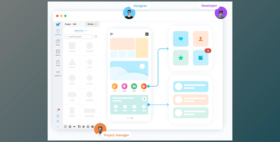
Task: Pick the triangle shape element
Action: pyautogui.click(x=72, y=62)
